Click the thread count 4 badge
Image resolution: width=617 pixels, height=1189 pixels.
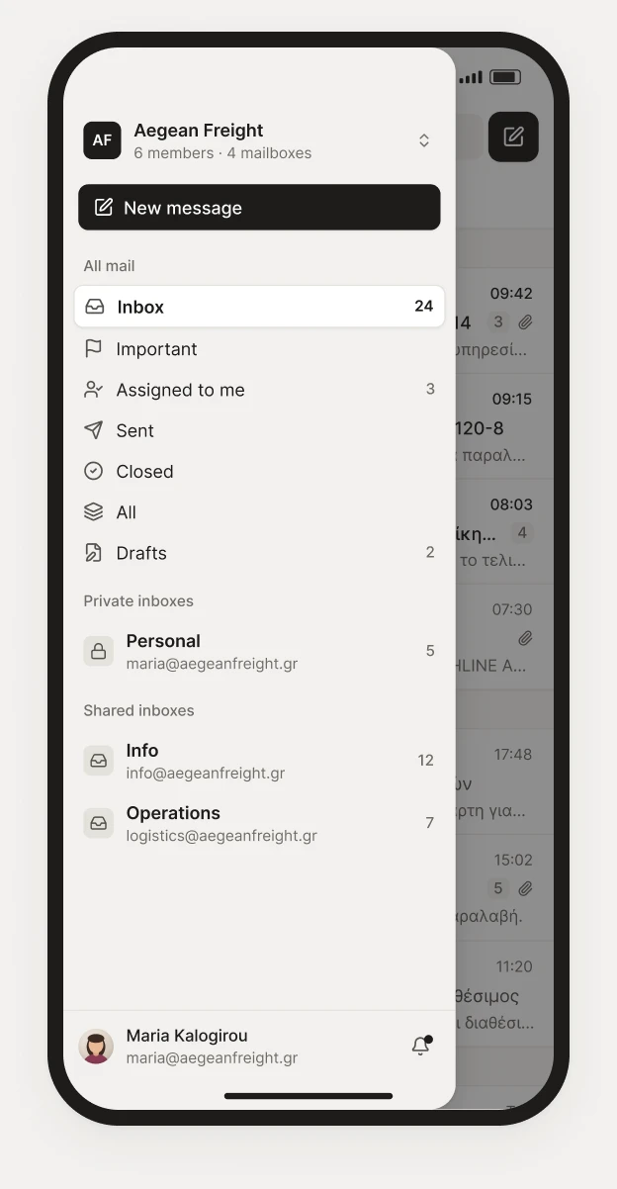tap(522, 533)
